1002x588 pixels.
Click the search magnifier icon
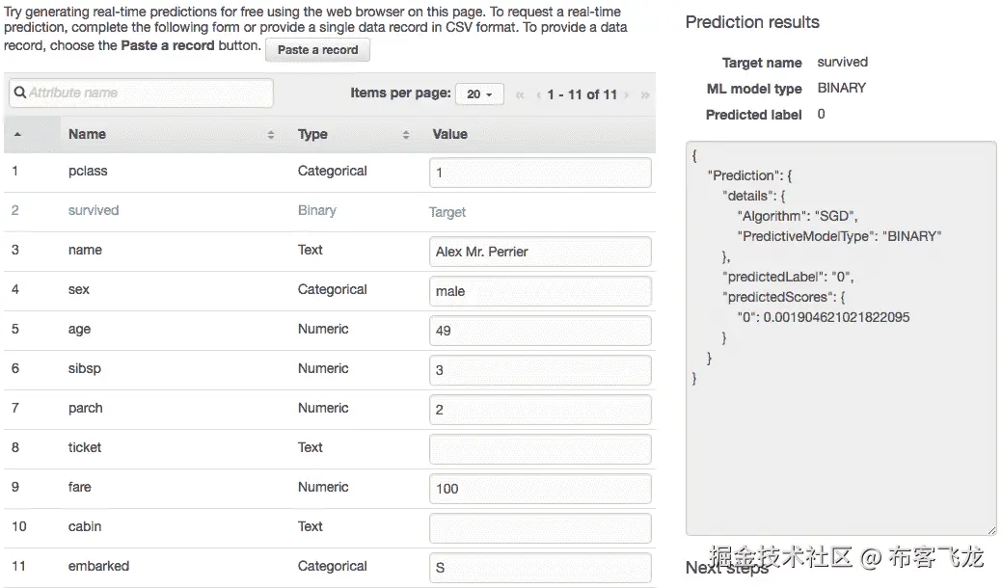click(x=20, y=94)
